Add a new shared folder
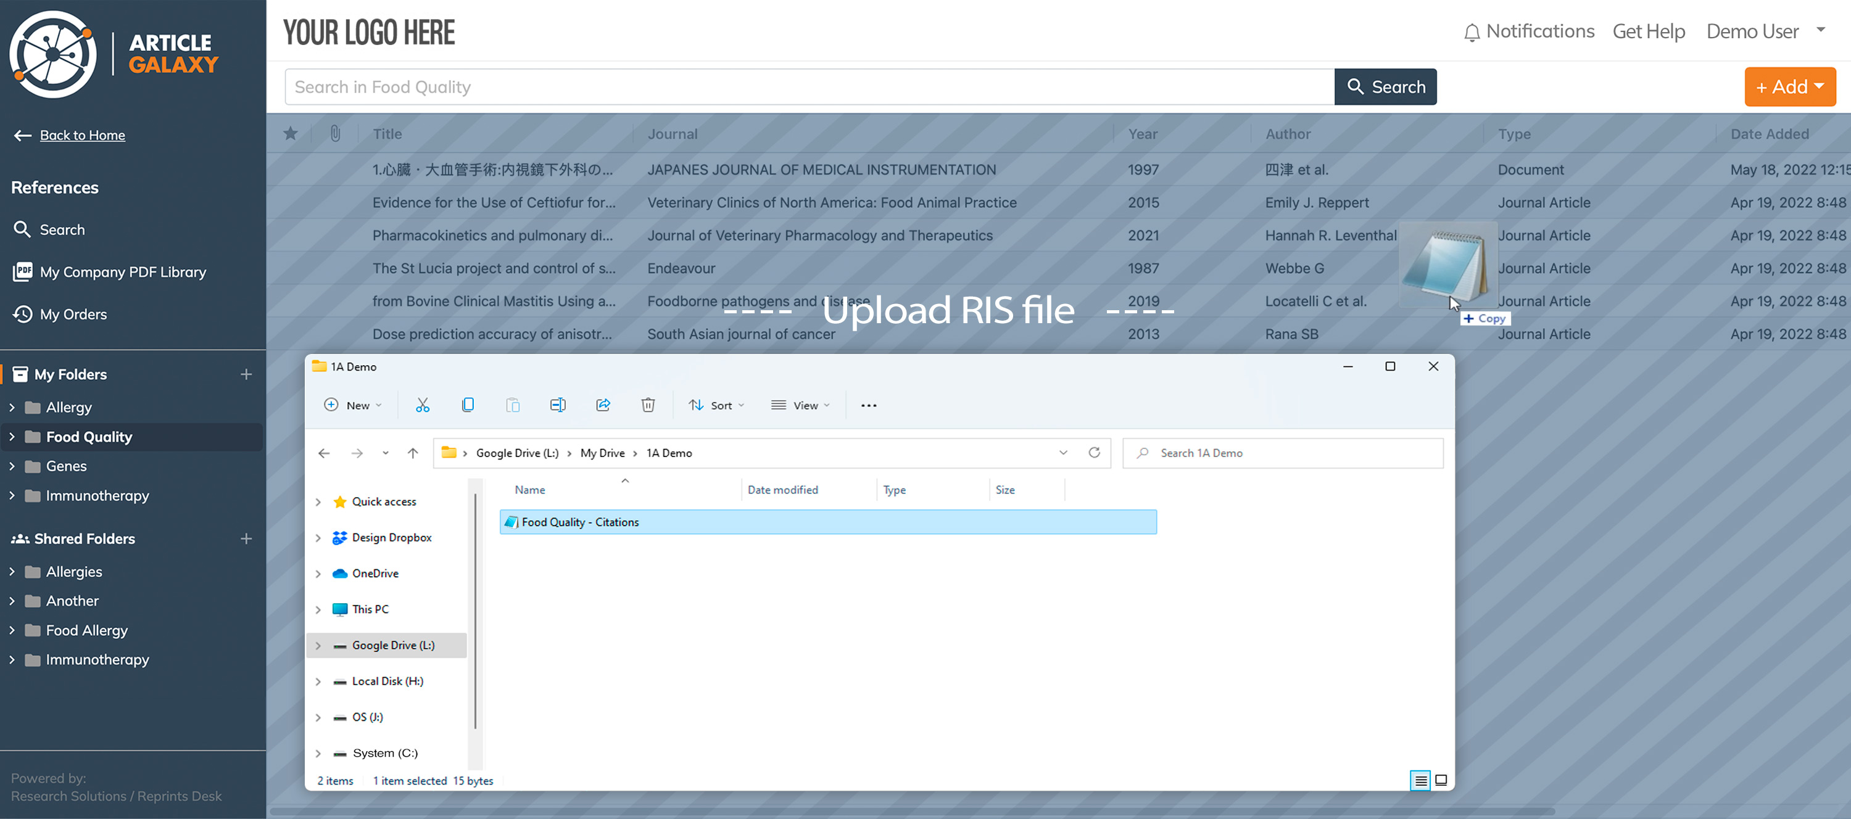The image size is (1851, 819). pyautogui.click(x=246, y=539)
